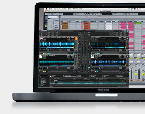This screenshot has width=145, height=114.
Task: Expand the first folder in Live browser
Action: click(x=52, y=20)
